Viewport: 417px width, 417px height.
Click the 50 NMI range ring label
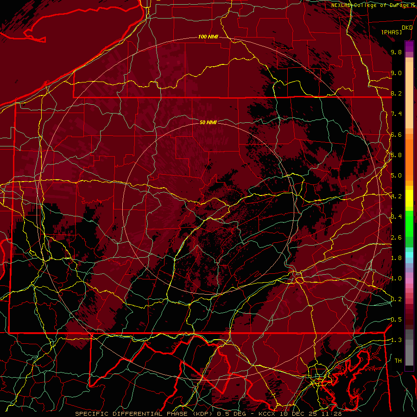(x=208, y=122)
